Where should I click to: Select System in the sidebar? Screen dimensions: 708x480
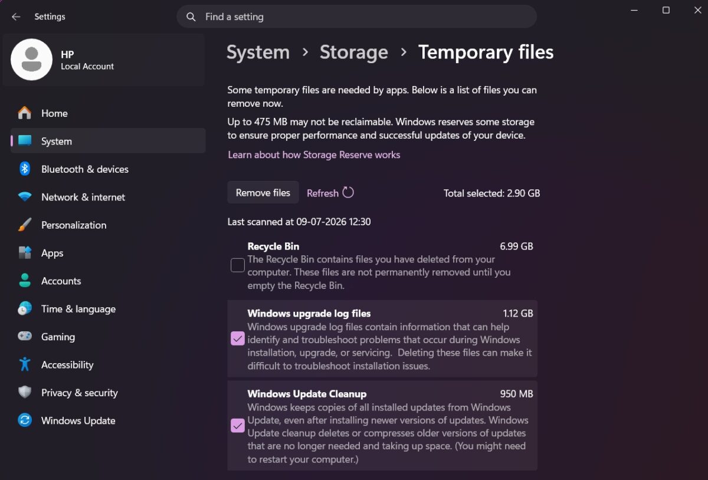tap(108, 141)
